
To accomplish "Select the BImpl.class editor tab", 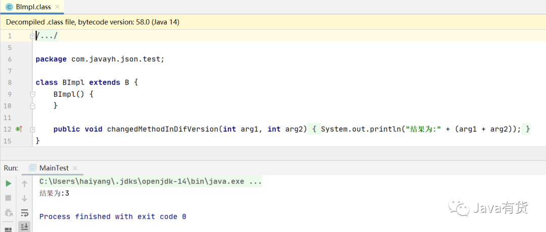I will tap(32, 7).
